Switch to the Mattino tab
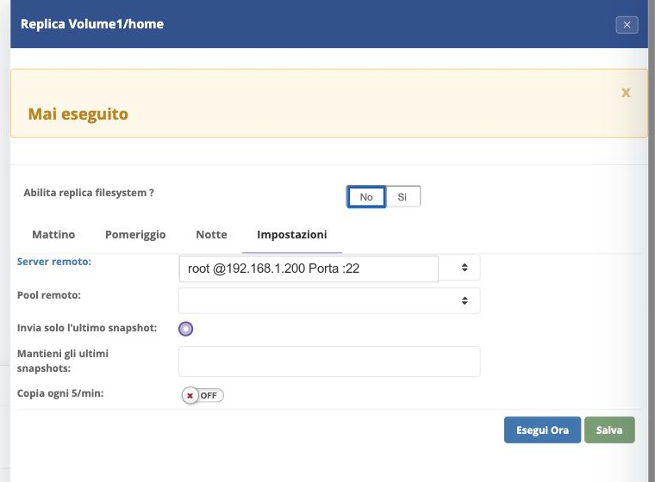This screenshot has height=482, width=655. [53, 234]
